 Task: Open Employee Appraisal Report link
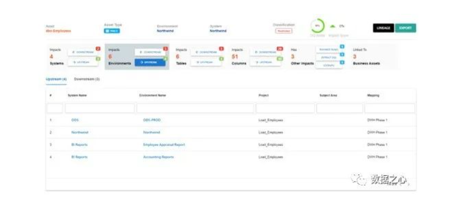(164, 145)
